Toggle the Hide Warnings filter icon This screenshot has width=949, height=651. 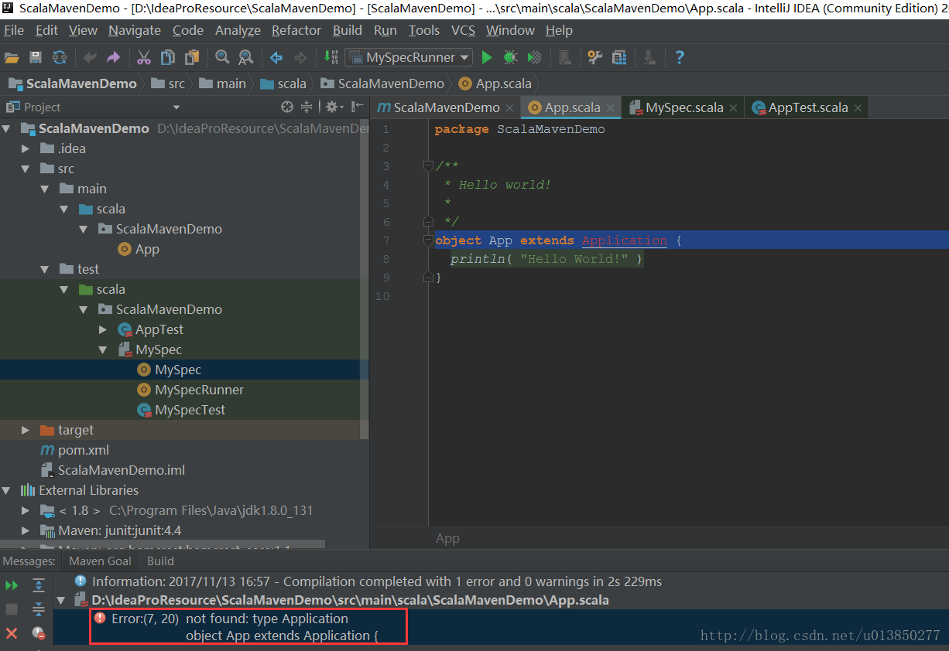tap(38, 633)
